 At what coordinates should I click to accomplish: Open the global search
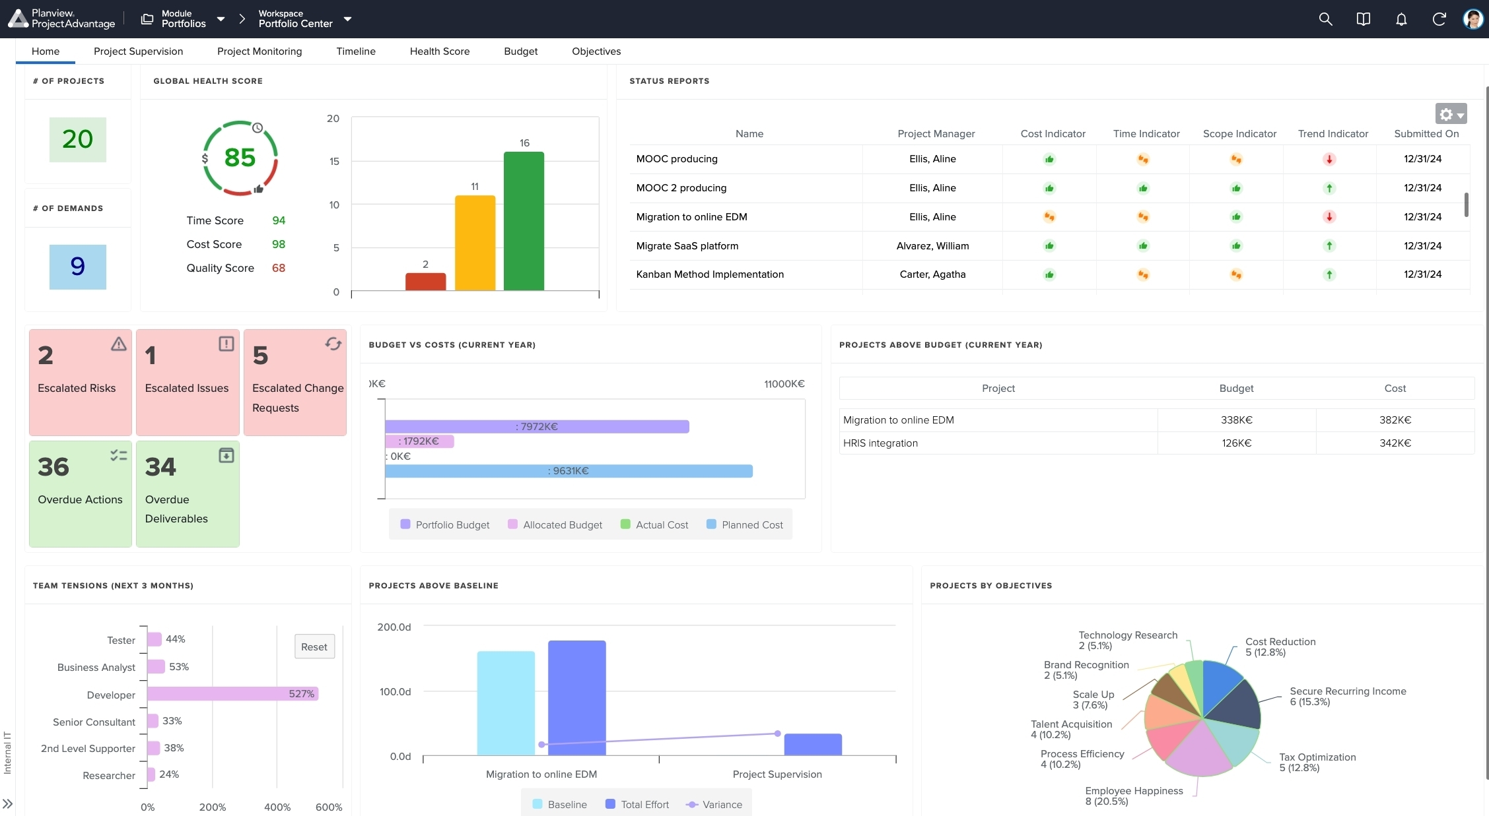(x=1325, y=19)
